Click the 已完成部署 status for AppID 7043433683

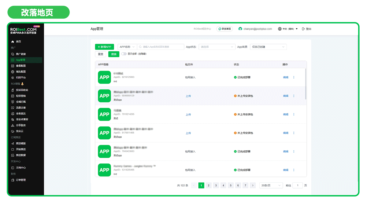(x=242, y=151)
